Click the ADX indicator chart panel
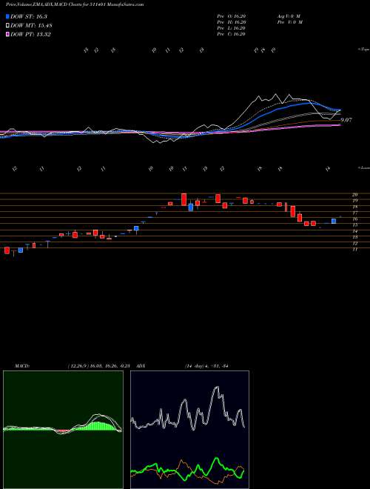Screen dimensions: 370x489 pos(189,430)
